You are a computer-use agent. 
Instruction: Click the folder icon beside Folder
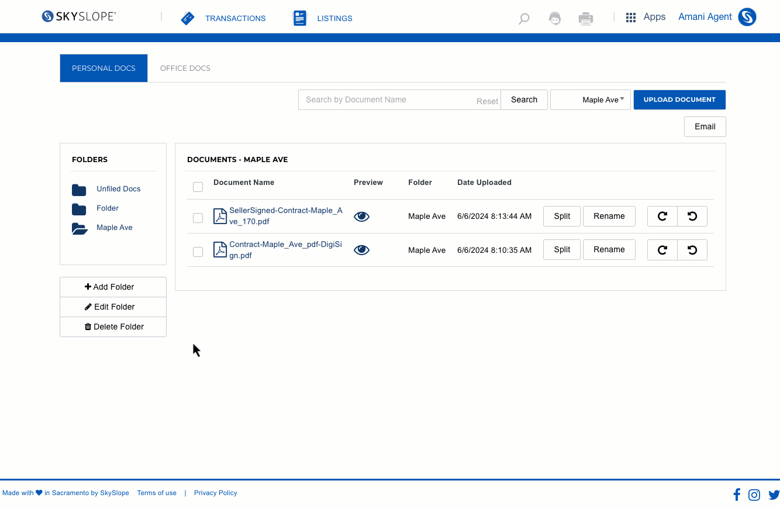click(x=79, y=209)
